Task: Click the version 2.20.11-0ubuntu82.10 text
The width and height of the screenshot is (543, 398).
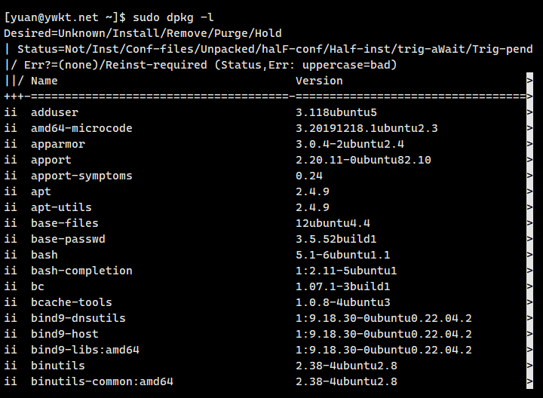Action: pyautogui.click(x=364, y=160)
